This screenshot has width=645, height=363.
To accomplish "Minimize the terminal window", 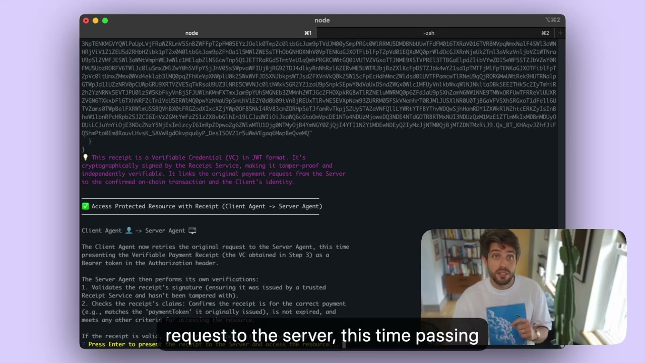I will pyautogui.click(x=95, y=21).
